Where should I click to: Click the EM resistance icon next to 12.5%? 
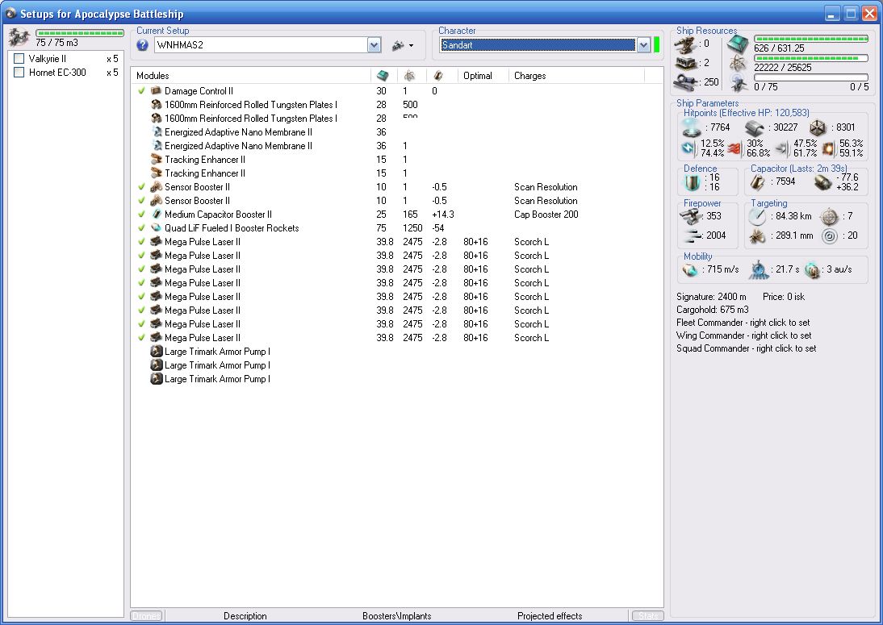(x=688, y=148)
